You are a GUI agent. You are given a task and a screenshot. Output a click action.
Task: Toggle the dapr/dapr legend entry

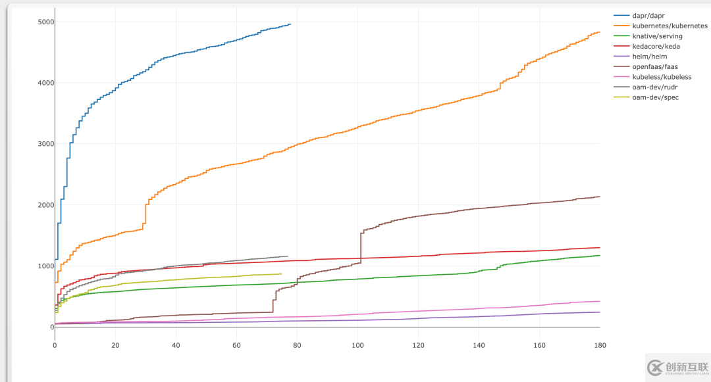639,16
